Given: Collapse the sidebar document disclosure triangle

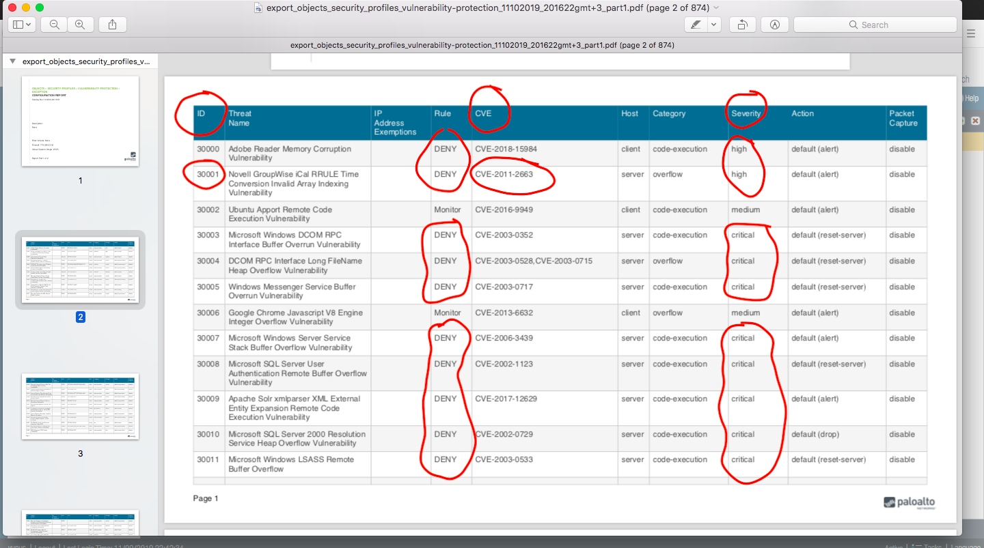Looking at the screenshot, I should click(x=12, y=61).
